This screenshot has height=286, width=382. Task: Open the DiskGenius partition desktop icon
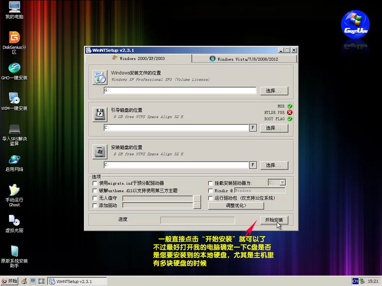point(14,38)
